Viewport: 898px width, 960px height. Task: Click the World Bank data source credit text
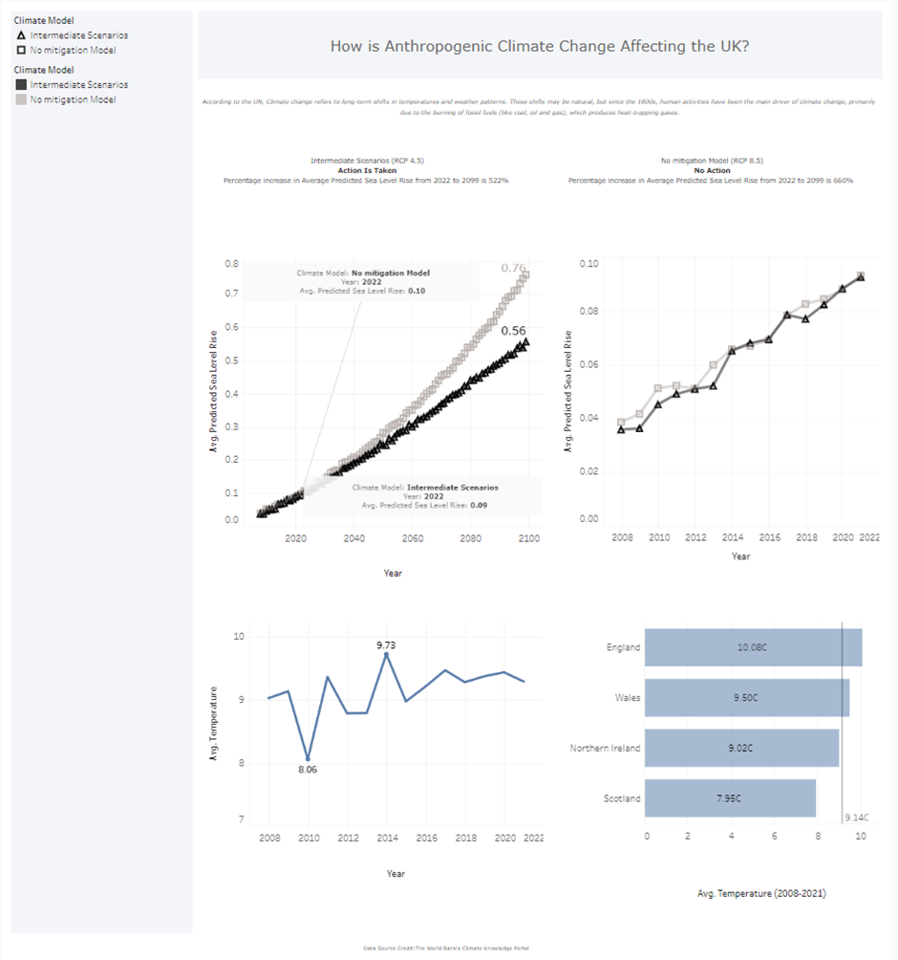click(x=446, y=949)
